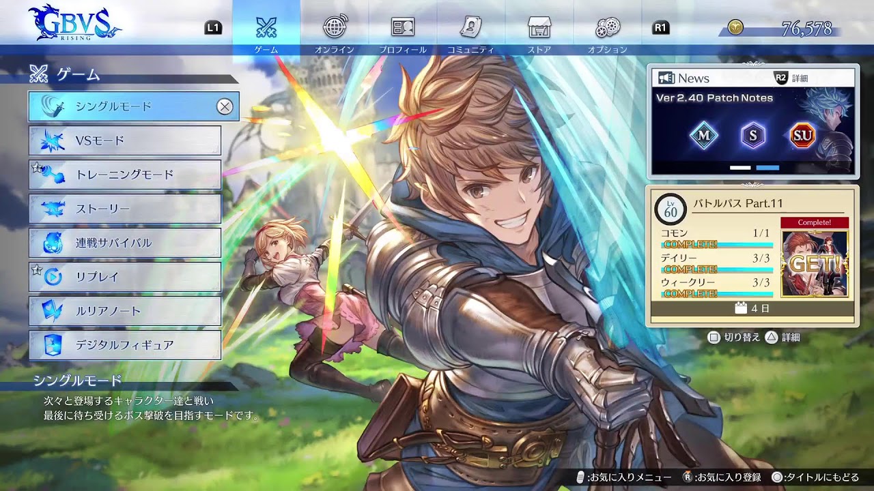Click the 4日 remaining days bar
The height and width of the screenshot is (491, 874).
point(752,308)
